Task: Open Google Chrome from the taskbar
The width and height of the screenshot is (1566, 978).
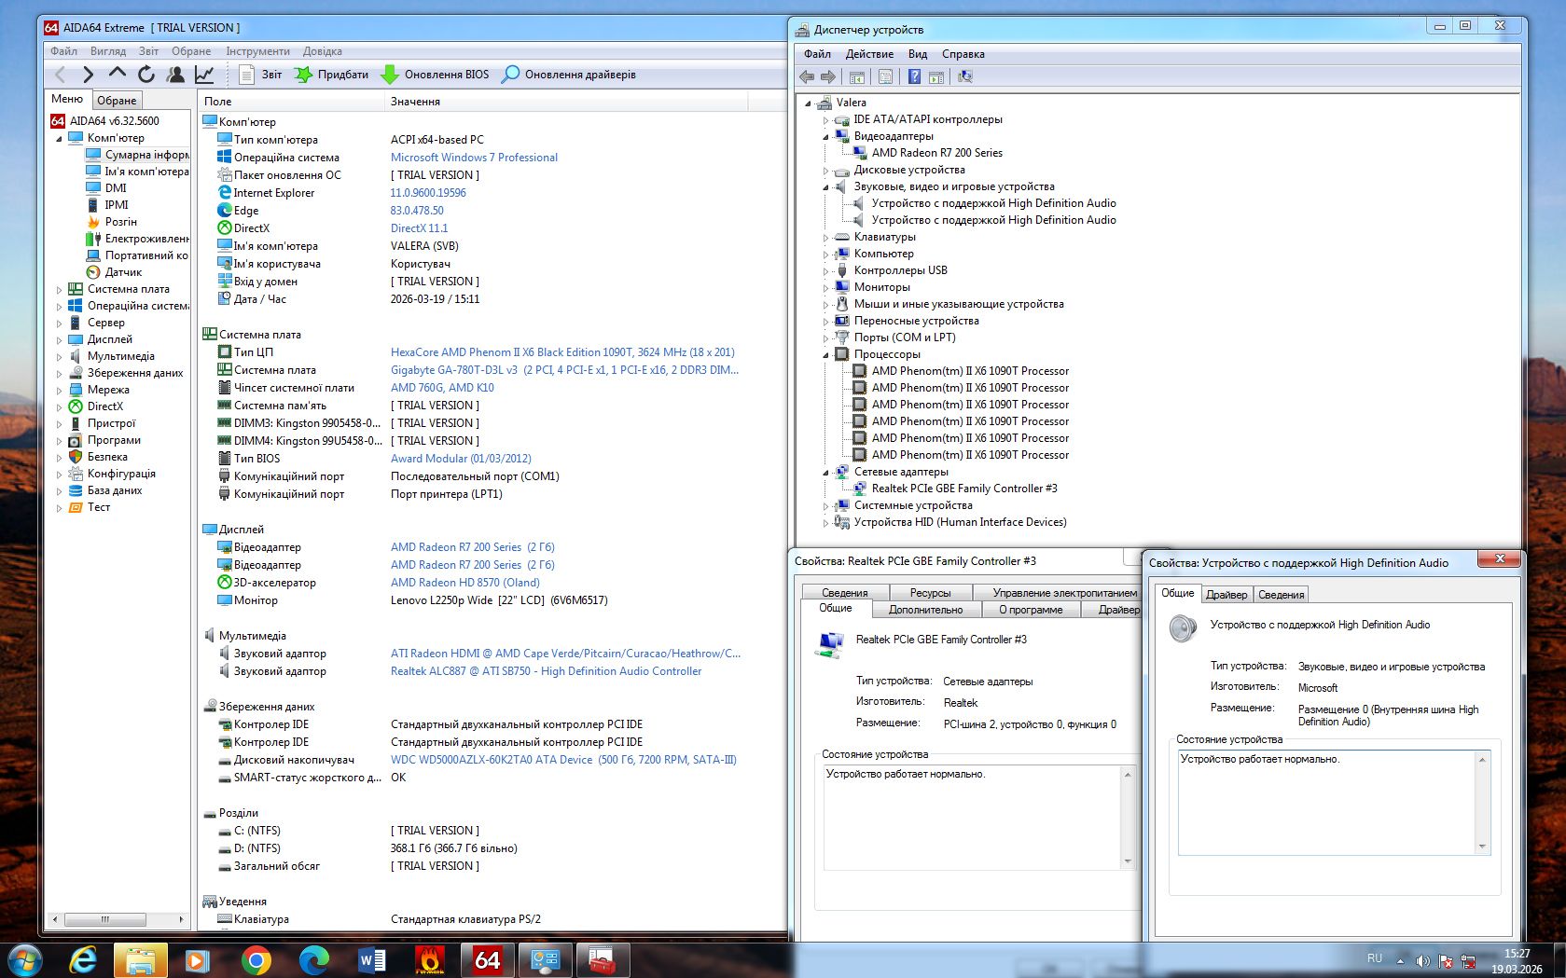Action: pyautogui.click(x=256, y=959)
